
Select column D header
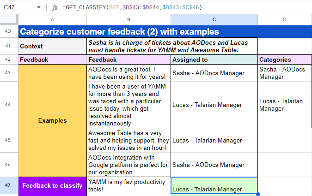tap(285, 19)
